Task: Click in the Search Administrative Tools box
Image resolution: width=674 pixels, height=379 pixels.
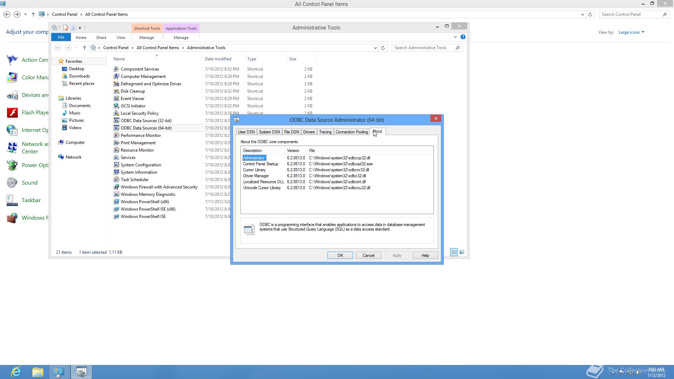Action: pos(424,48)
